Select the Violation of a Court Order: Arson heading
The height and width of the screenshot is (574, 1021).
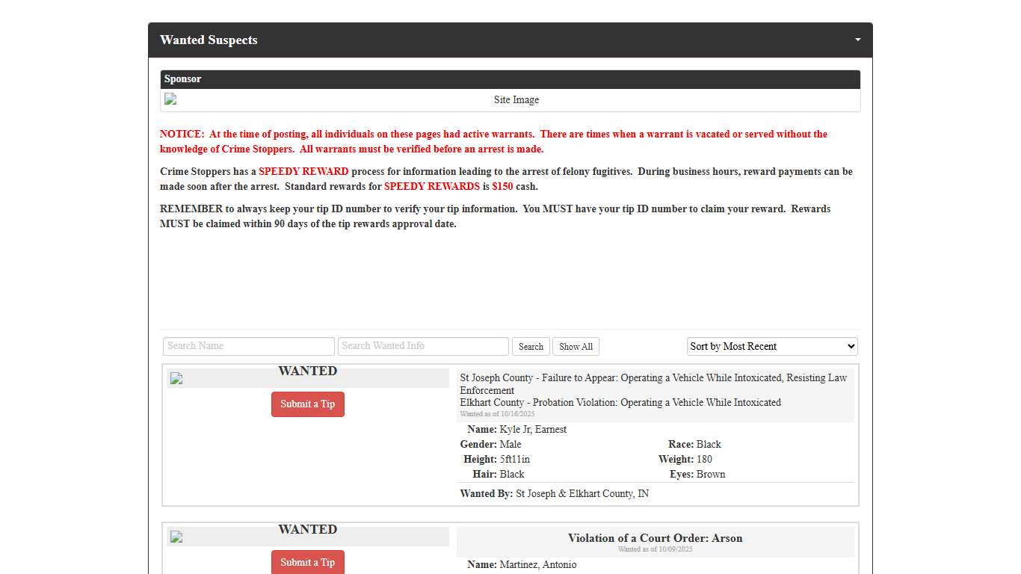(x=655, y=538)
